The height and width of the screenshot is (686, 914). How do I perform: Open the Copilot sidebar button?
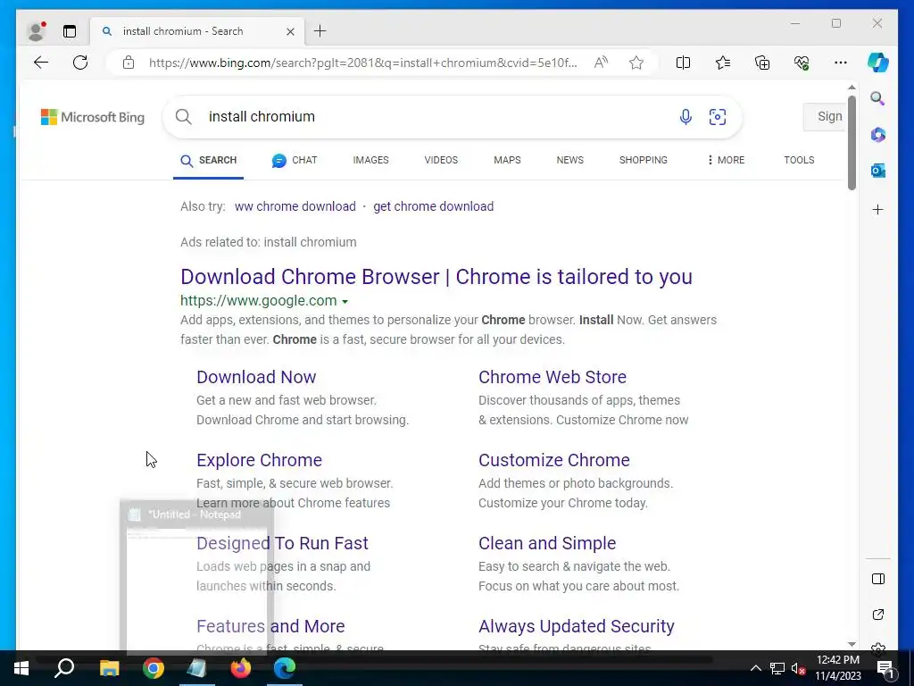[878, 63]
